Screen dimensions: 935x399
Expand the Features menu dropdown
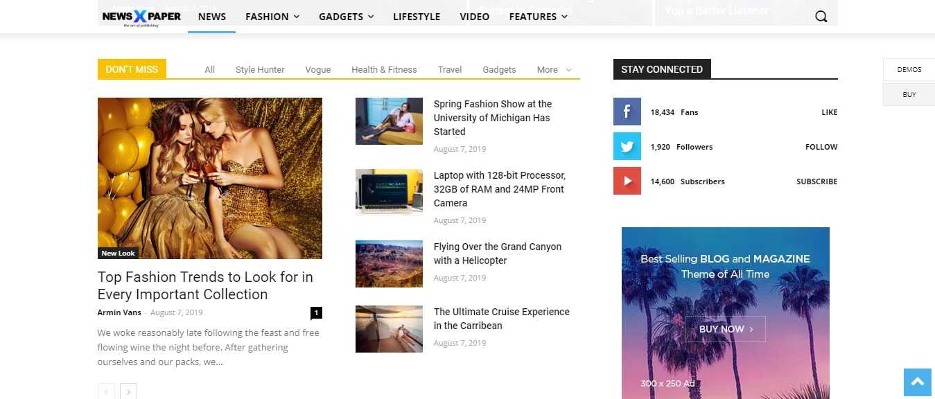tap(538, 17)
